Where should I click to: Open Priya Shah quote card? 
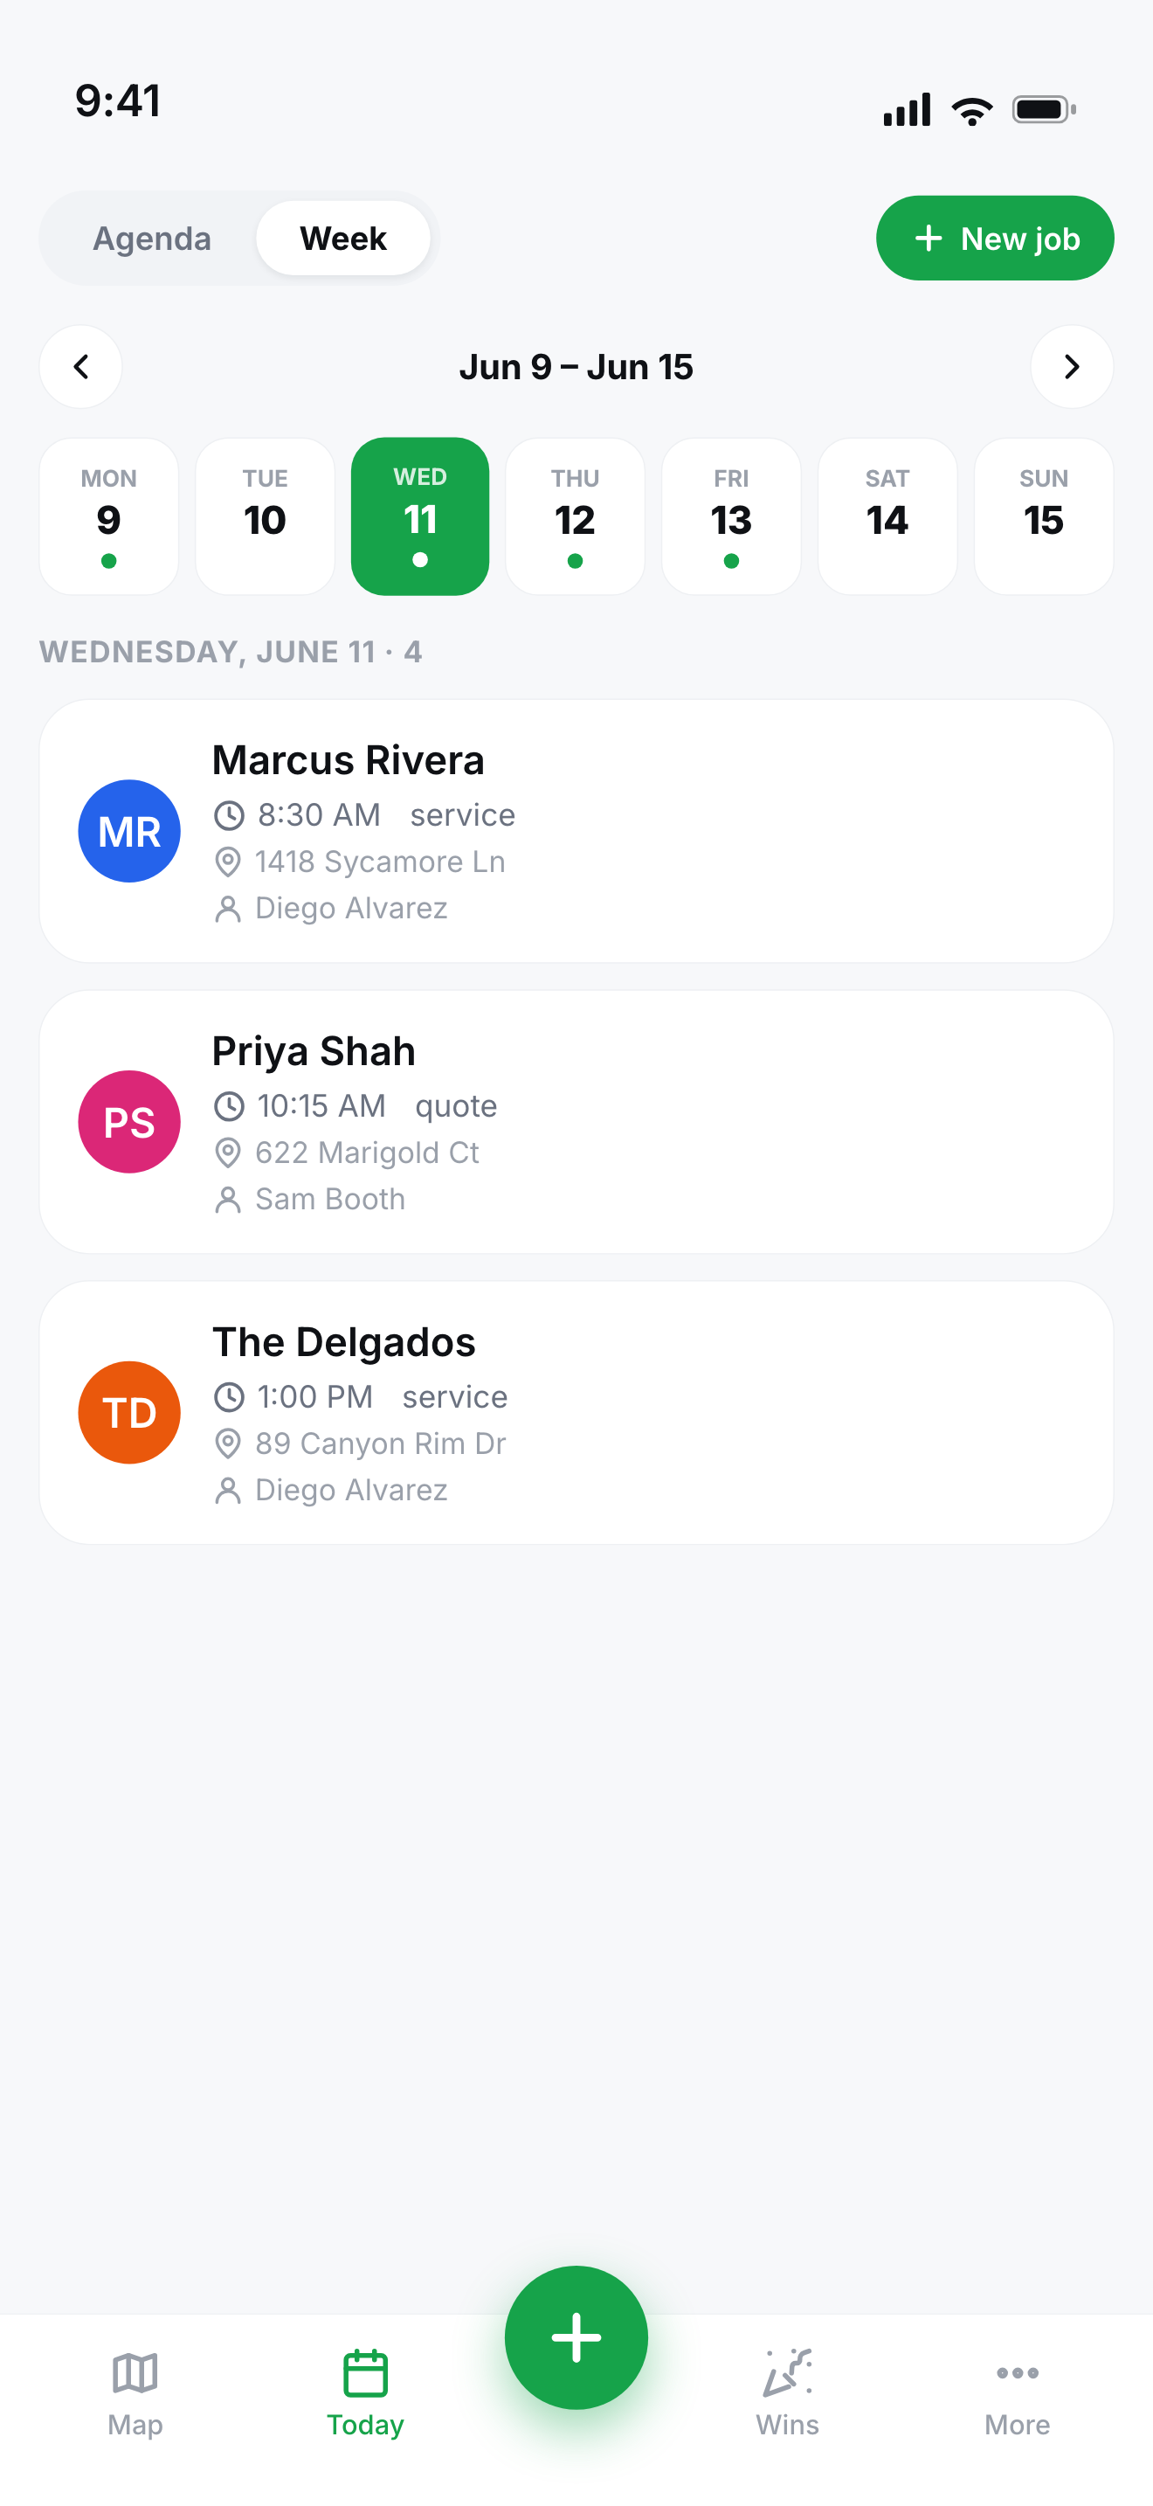pos(576,1122)
